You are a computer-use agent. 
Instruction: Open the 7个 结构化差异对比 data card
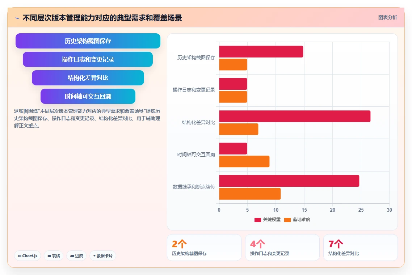click(361, 247)
